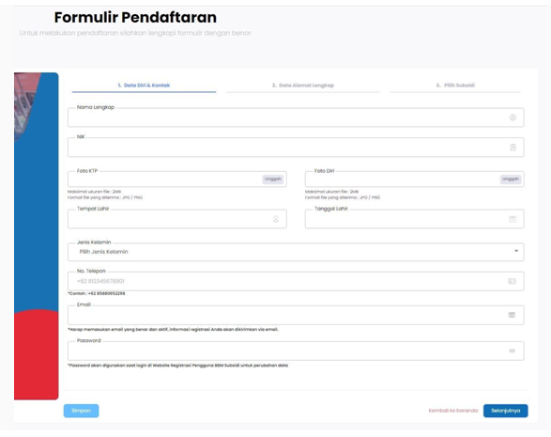
Task: Select the Pilih Jenis Kelamin combo box
Action: pyautogui.click(x=296, y=252)
